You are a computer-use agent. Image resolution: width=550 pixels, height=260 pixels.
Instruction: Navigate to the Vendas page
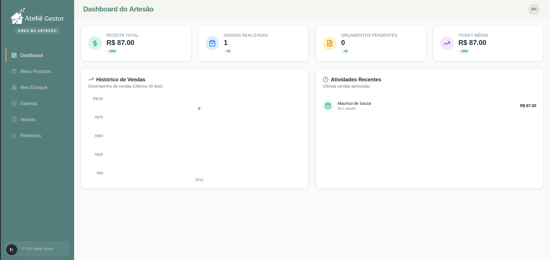coord(28,119)
